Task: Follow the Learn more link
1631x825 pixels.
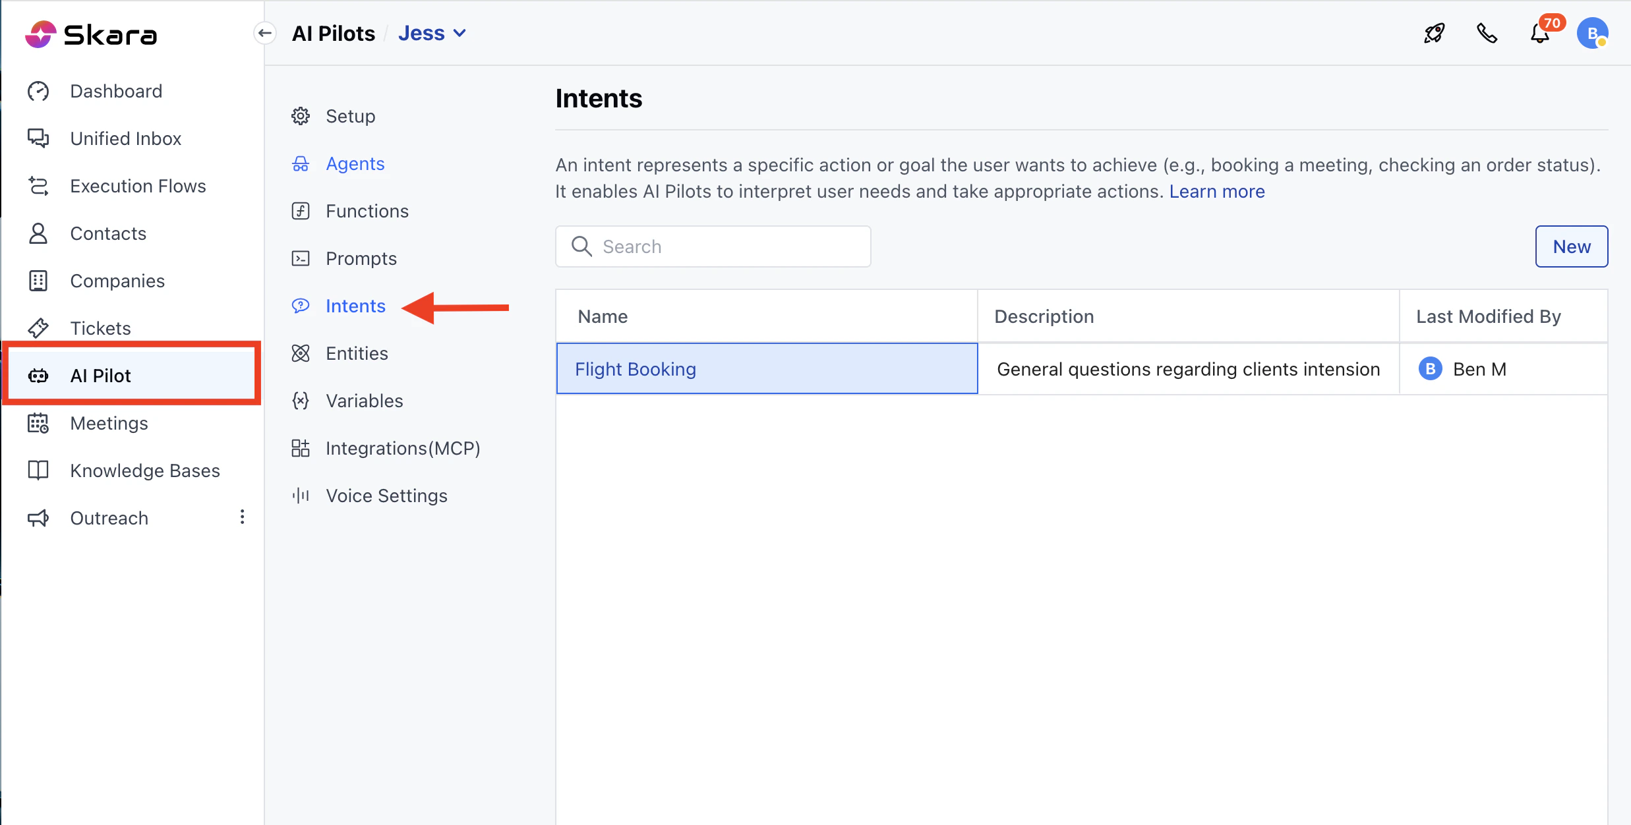Action: point(1216,191)
